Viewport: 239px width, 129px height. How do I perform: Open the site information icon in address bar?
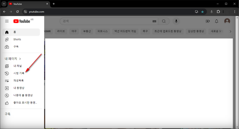[x=25, y=12]
